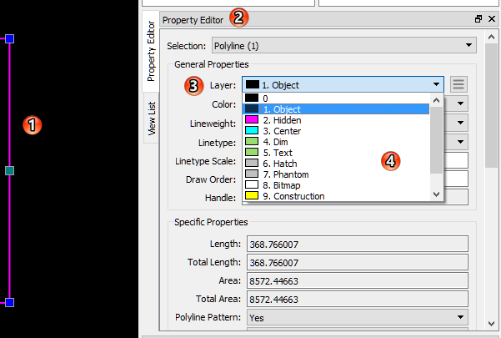Open the layer manager icon beside Layer dropdown
The image size is (501, 338).
[x=458, y=84]
